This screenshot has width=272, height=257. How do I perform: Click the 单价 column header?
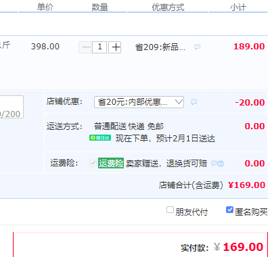pos(45,7)
